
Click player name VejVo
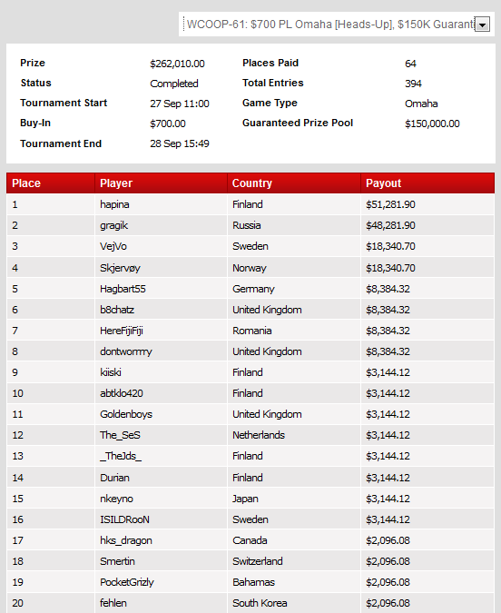click(113, 246)
